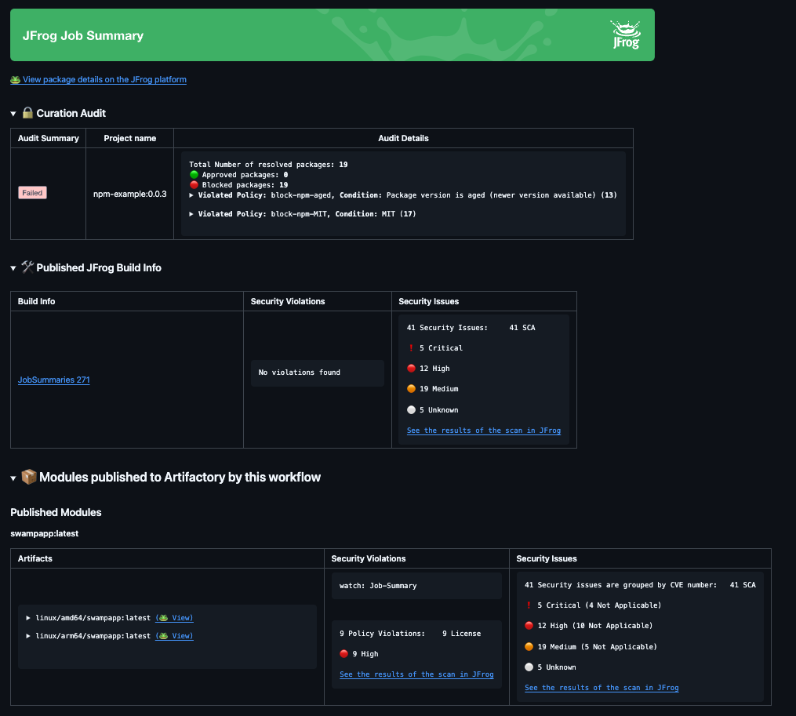Screen dimensions: 796x716
Task: Click the swampapp:latest module name
Action: point(44,533)
